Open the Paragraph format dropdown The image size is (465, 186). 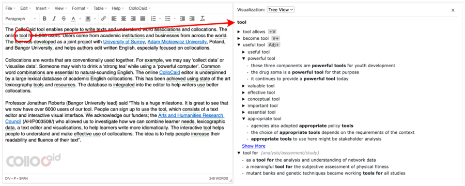click(21, 19)
